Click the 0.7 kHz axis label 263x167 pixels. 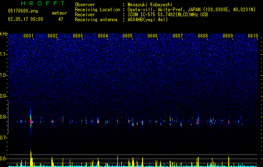tap(4, 138)
